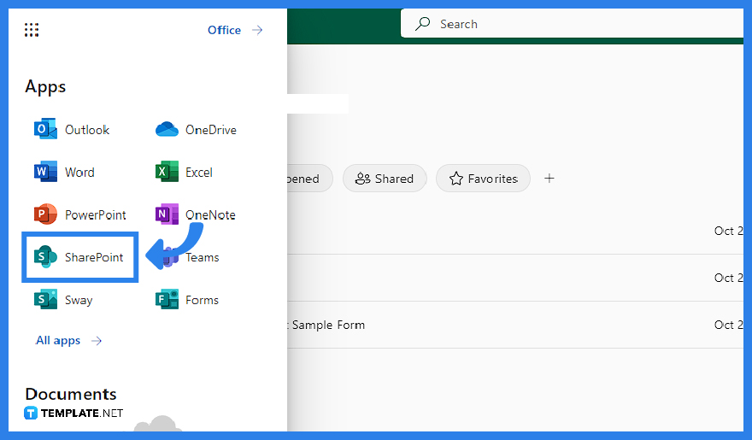Click the PowerPoint text label
Screen dimensions: 752x440
pyautogui.click(x=96, y=214)
